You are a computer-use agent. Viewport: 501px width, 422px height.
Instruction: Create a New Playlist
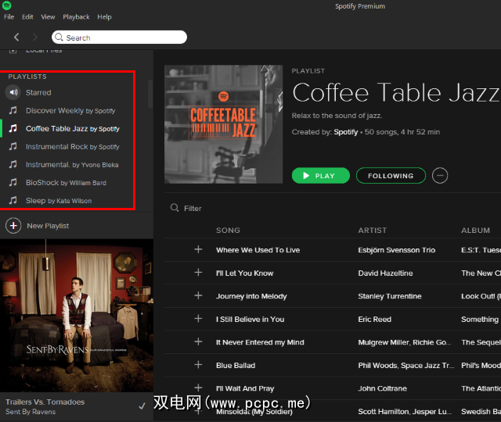(x=48, y=226)
